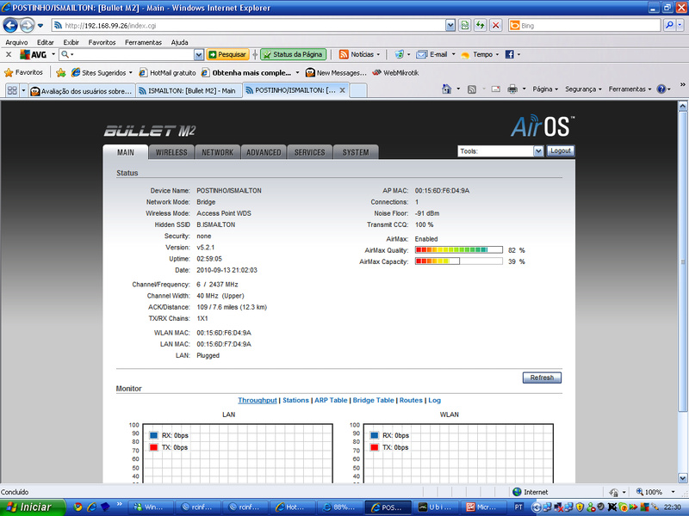Click the Bing search magnifier icon
This screenshot has width=689, height=516.
[669, 26]
